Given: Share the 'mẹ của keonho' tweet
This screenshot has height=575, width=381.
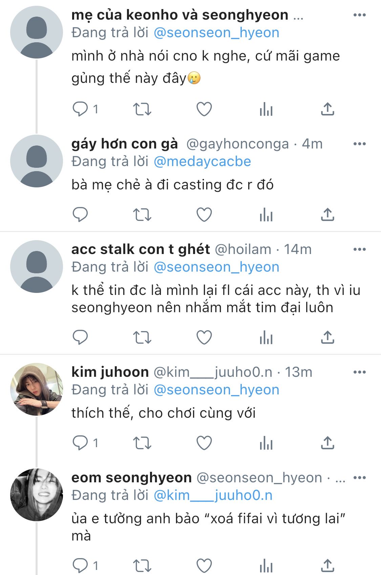Looking at the screenshot, I should coord(327,109).
